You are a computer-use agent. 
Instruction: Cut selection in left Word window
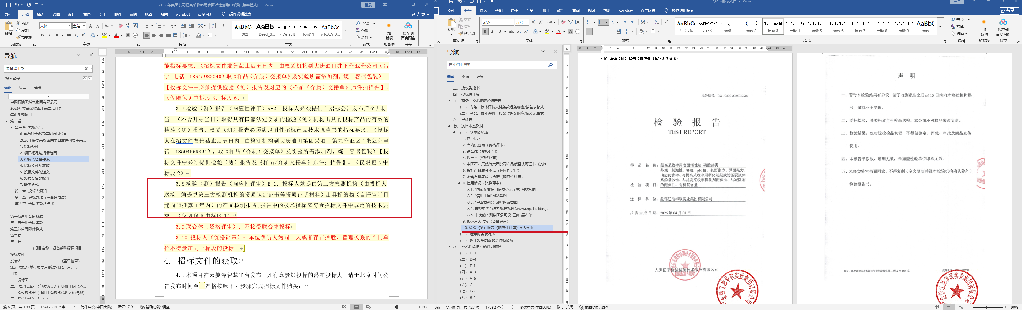click(23, 24)
